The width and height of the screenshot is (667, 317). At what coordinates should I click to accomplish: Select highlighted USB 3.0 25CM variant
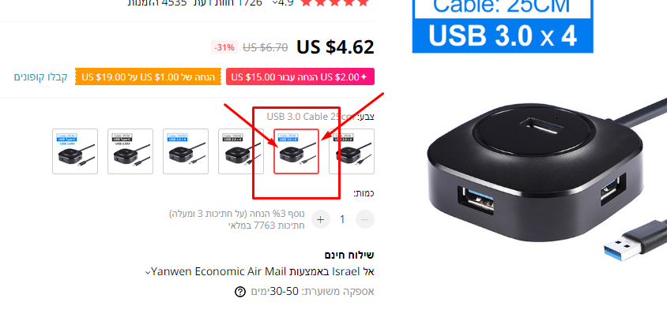296,151
